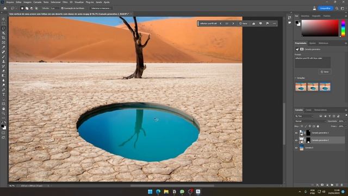The width and height of the screenshot is (348, 196).
Task: Toggle the layer filtering switch
Action: (346, 115)
